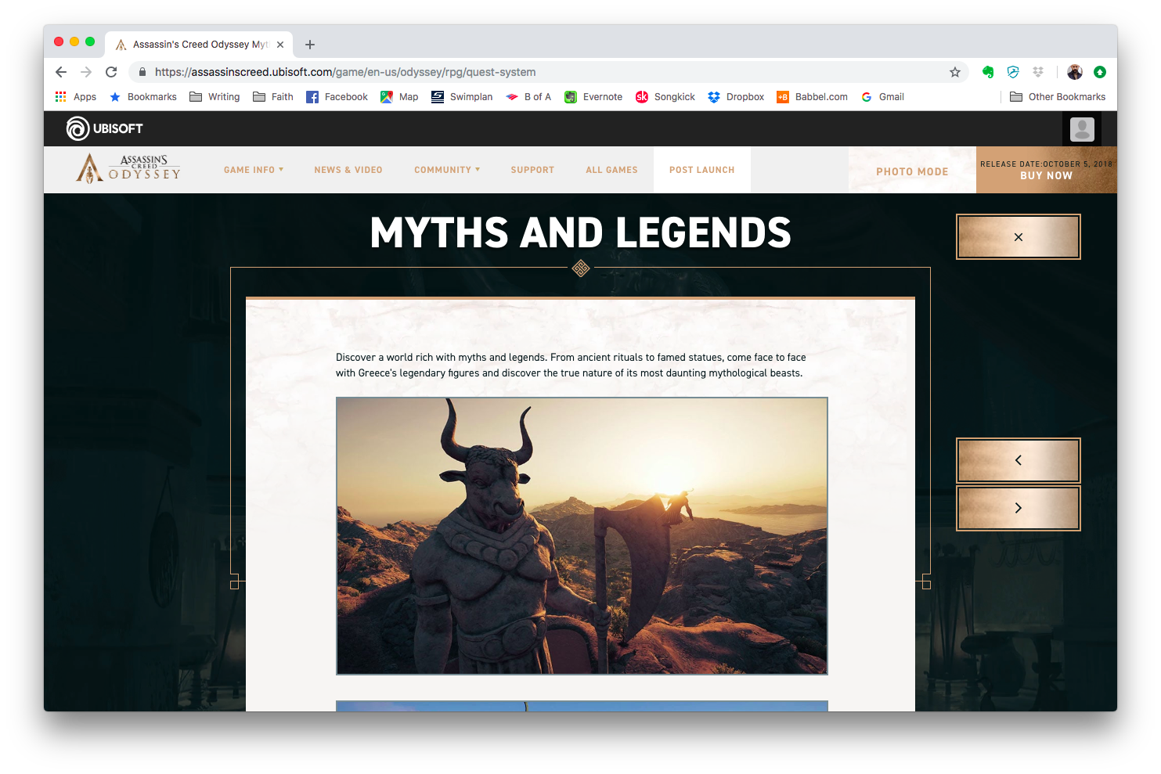This screenshot has width=1161, height=774.
Task: Open the Evernote extension icon in toolbar
Action: pos(988,72)
